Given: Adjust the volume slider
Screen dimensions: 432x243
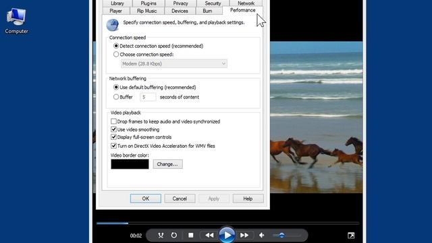Looking at the screenshot, I should pyautogui.click(x=286, y=236).
